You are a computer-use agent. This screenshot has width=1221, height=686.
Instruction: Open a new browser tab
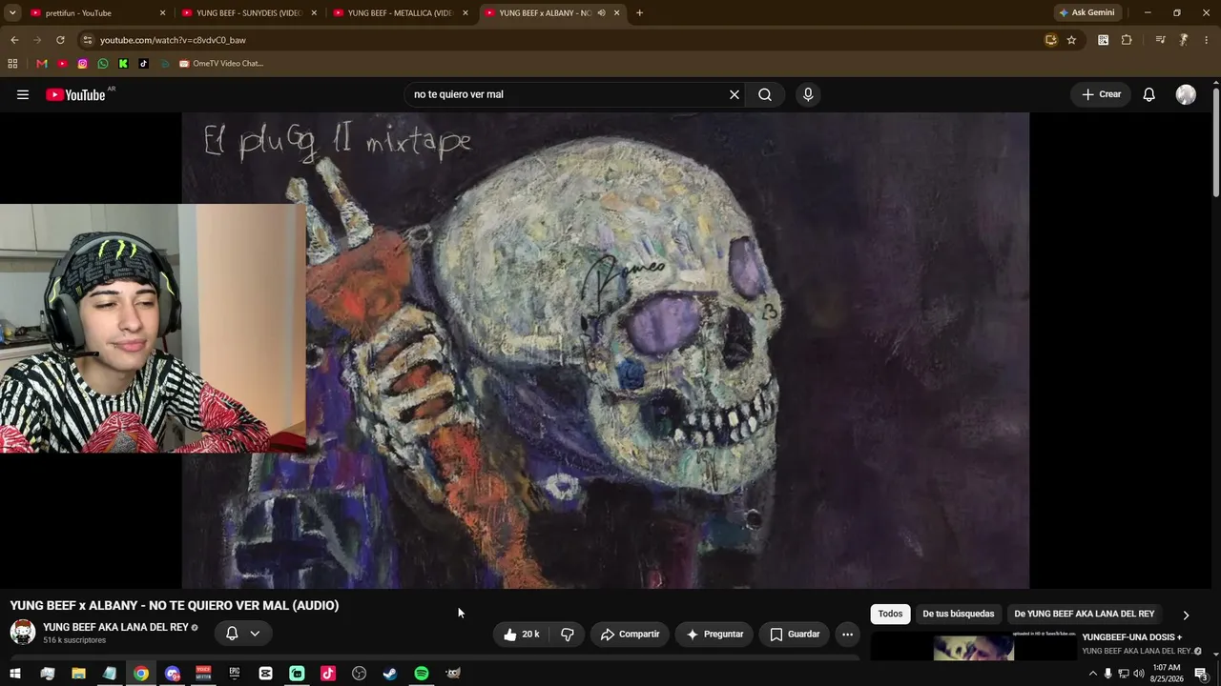point(639,13)
